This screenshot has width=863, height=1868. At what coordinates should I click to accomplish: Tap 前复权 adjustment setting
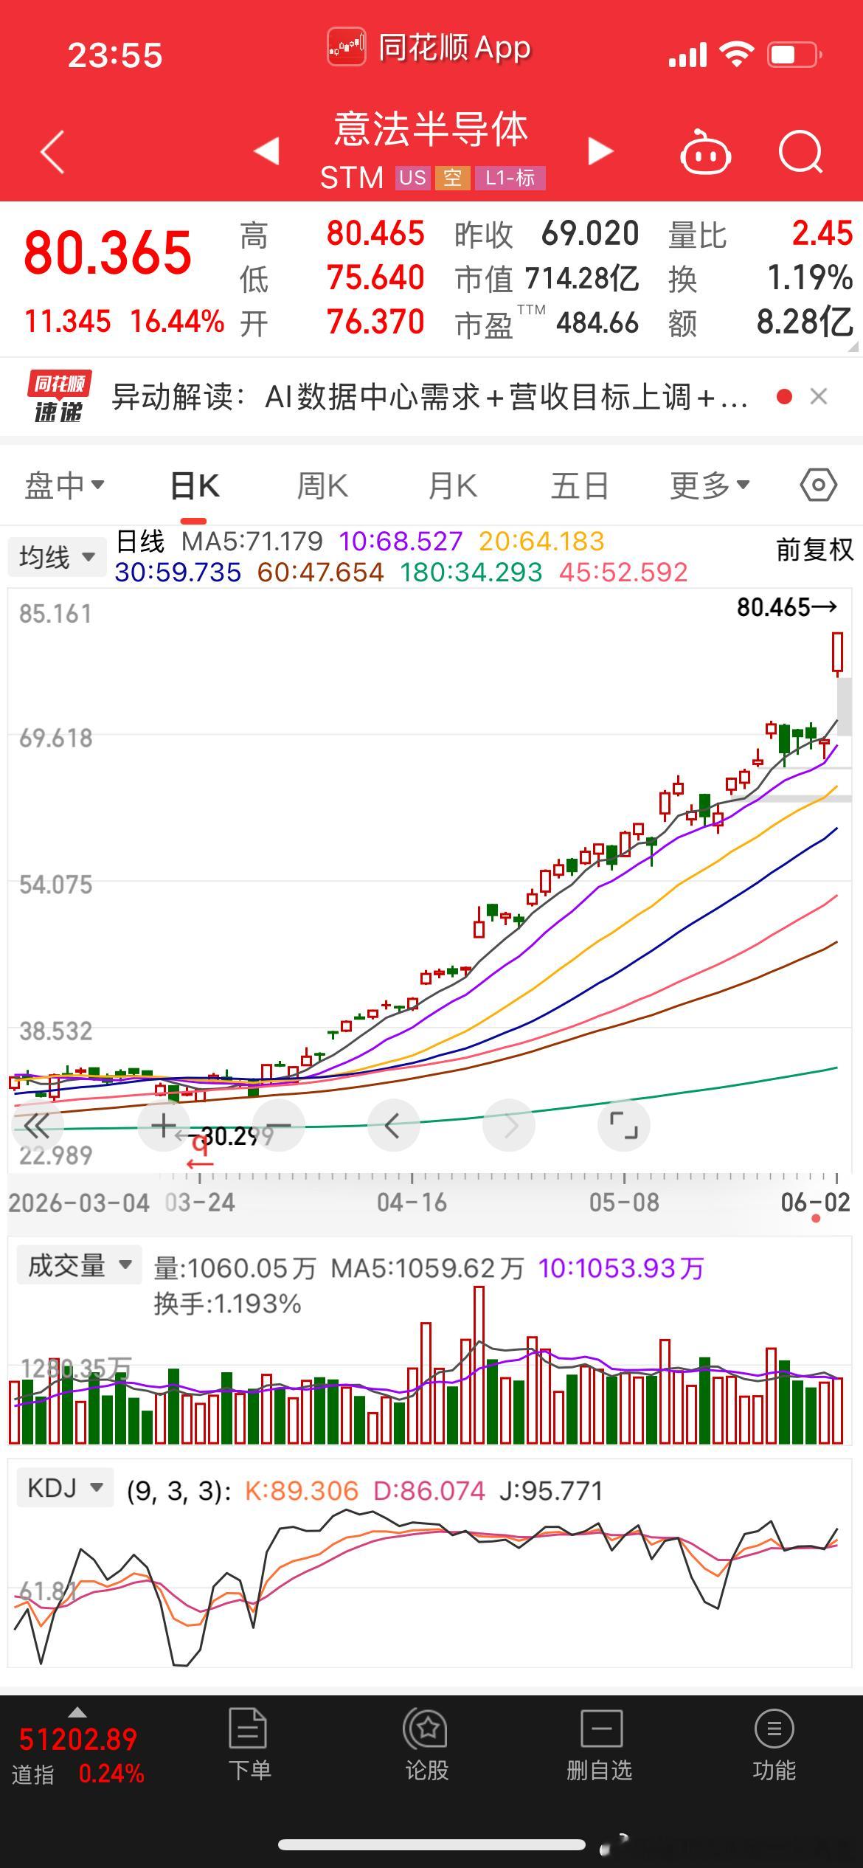tap(814, 550)
